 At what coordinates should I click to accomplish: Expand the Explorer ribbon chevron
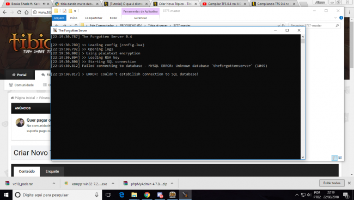[x=335, y=18]
